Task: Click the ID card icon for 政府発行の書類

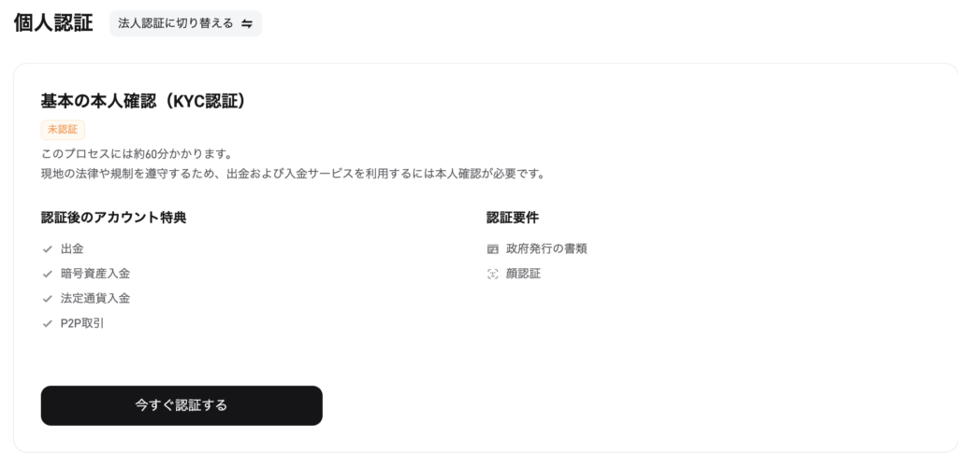Action: (x=493, y=249)
